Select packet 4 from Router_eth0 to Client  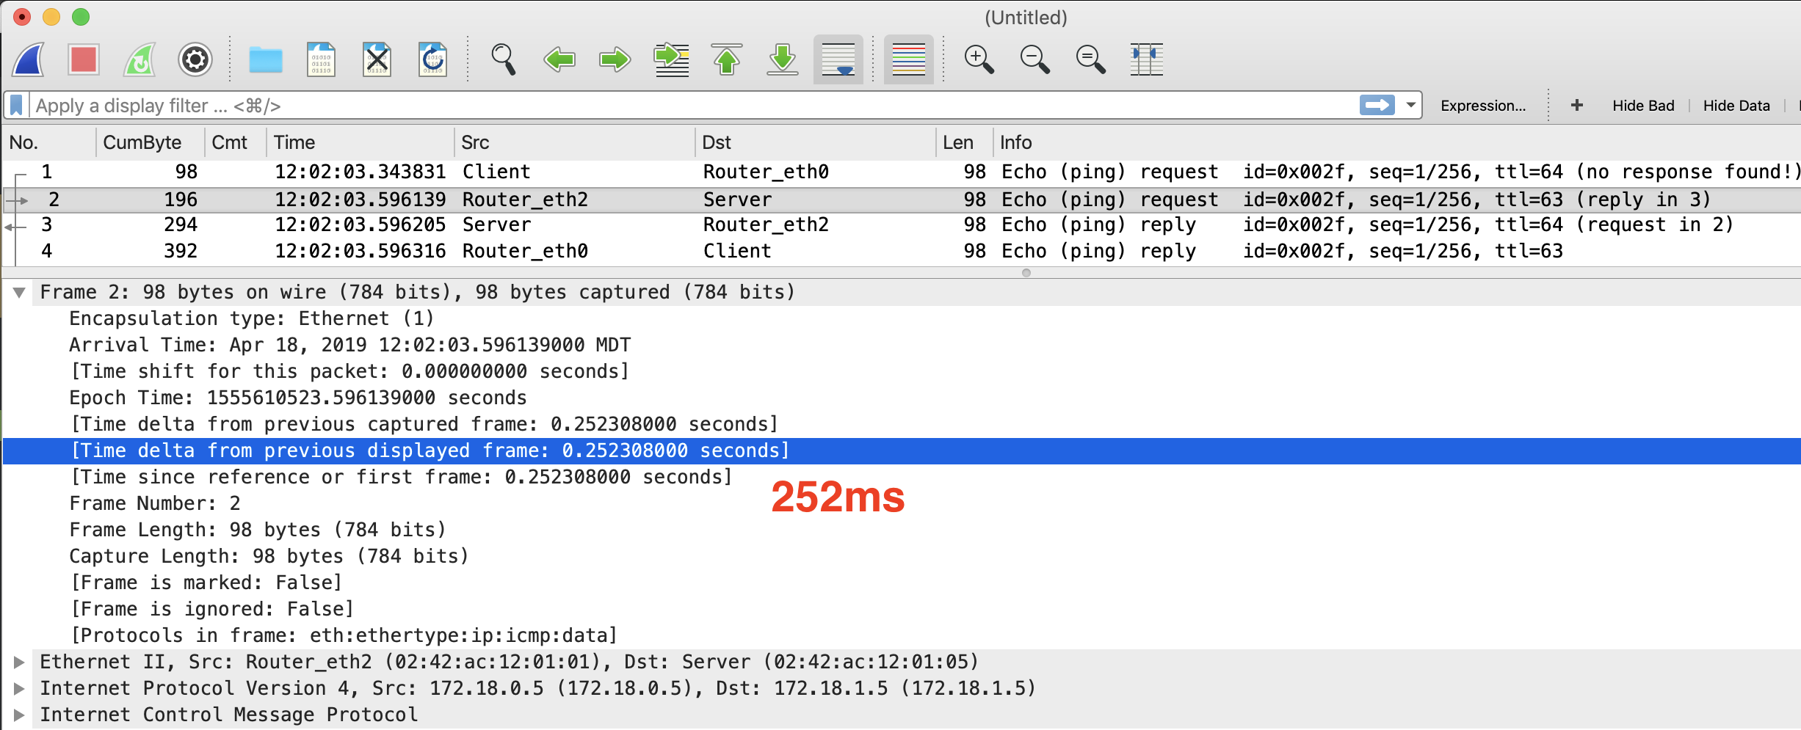[902, 252]
